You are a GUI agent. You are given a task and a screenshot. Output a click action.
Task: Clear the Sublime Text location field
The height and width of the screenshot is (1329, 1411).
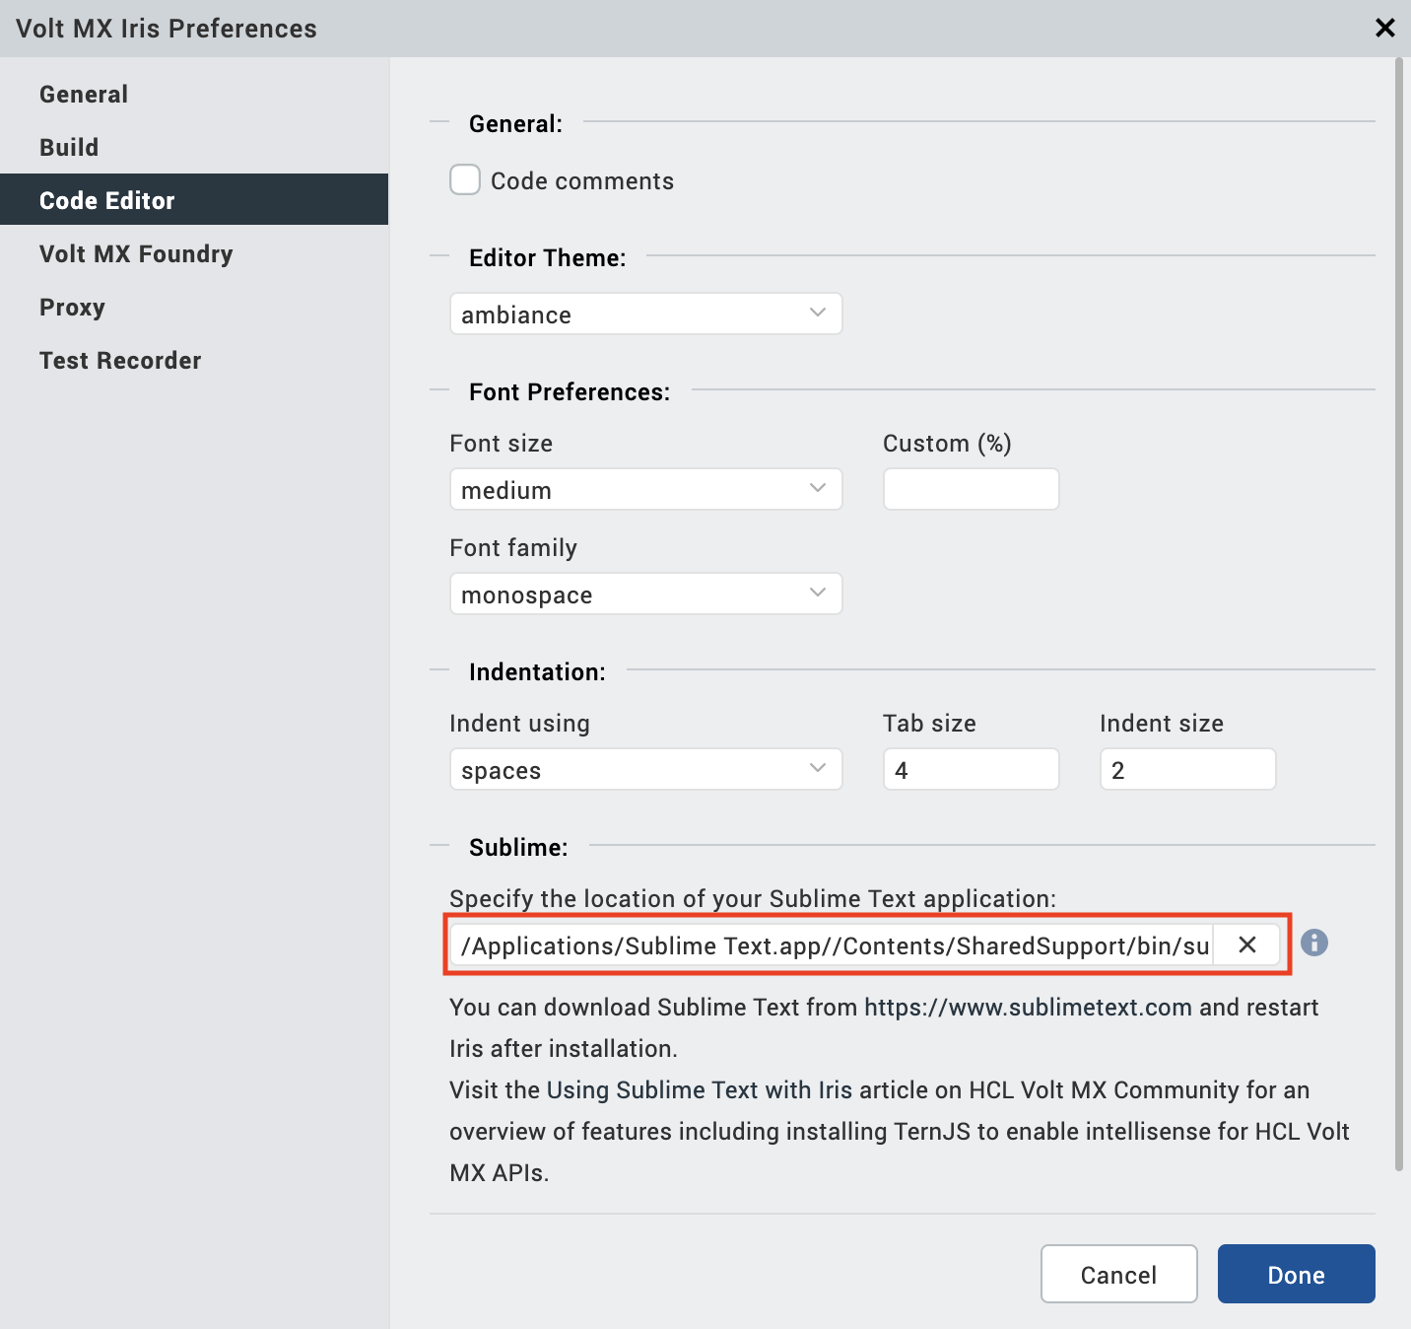tap(1246, 944)
